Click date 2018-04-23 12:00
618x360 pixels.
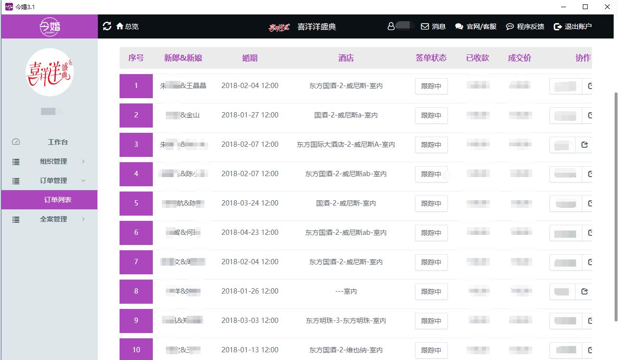[x=250, y=232]
